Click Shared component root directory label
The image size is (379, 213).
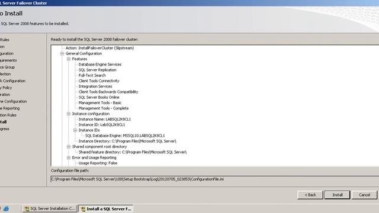(99, 147)
